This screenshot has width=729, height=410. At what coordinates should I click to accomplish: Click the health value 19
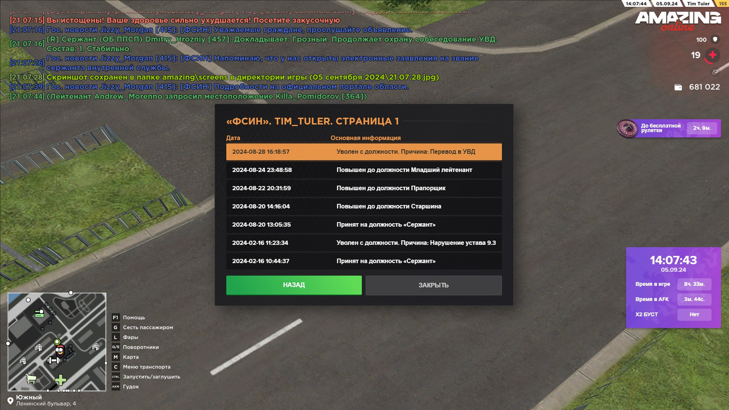(x=695, y=55)
